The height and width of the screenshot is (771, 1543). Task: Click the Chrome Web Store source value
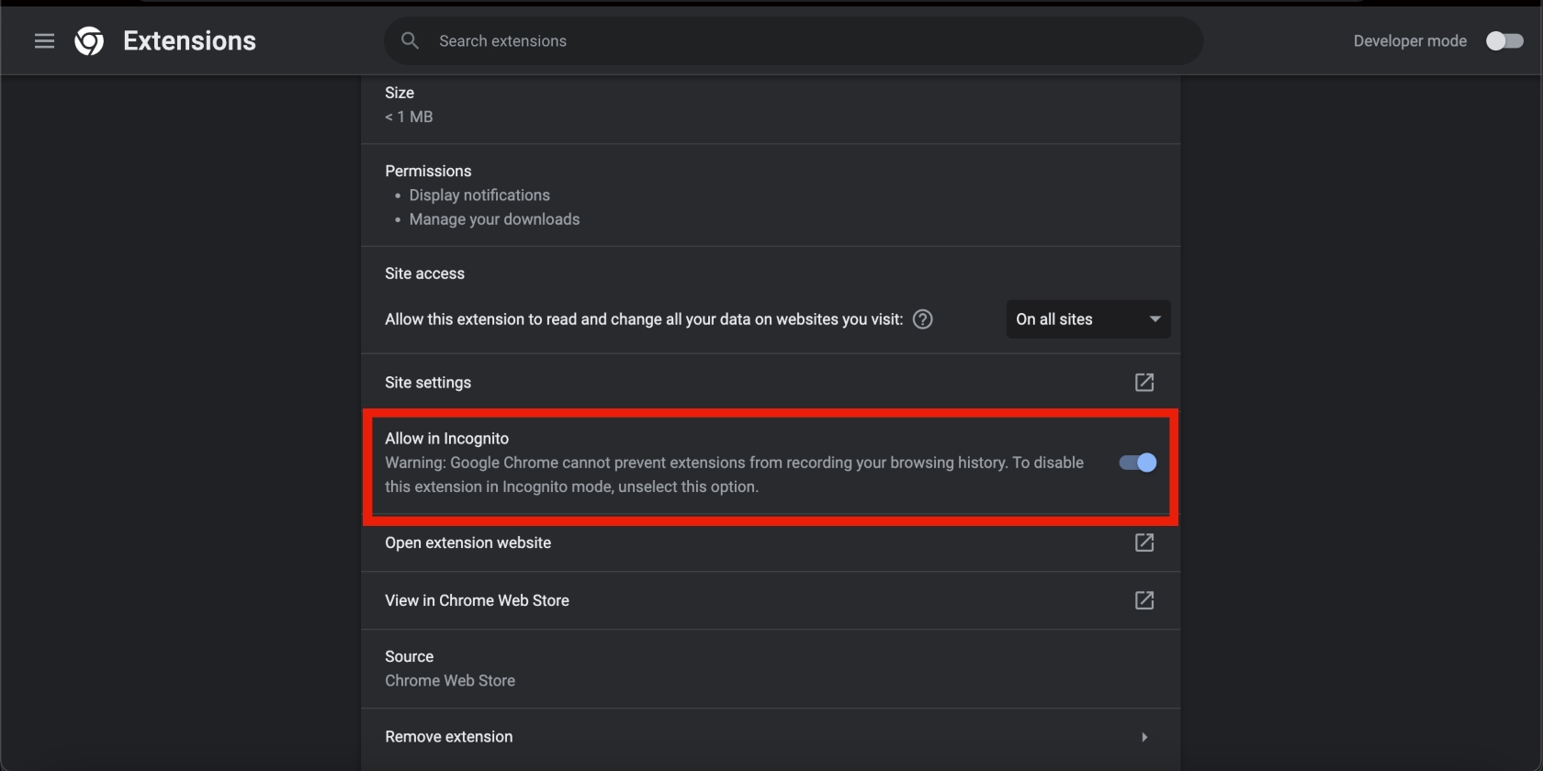[x=450, y=681]
